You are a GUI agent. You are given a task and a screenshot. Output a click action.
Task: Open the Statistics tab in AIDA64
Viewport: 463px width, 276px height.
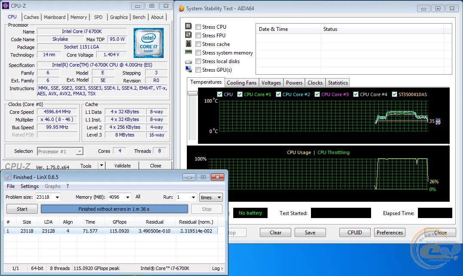[338, 83]
